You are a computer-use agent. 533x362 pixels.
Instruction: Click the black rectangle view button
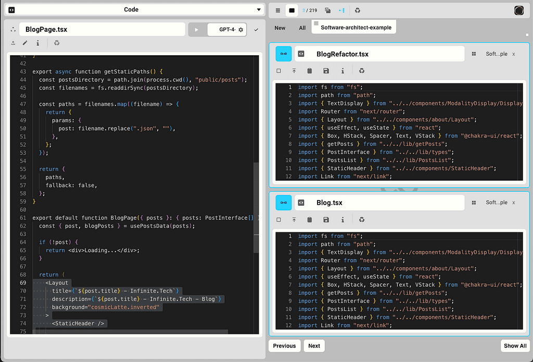click(x=291, y=10)
